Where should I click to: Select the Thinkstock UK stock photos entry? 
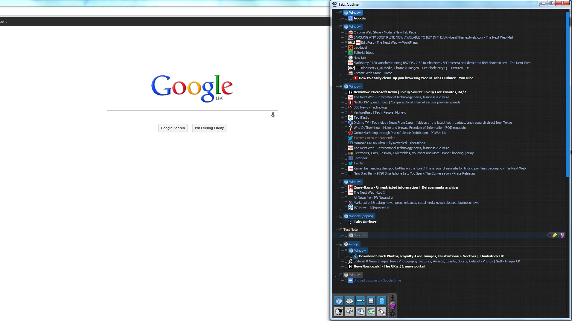[x=431, y=256]
